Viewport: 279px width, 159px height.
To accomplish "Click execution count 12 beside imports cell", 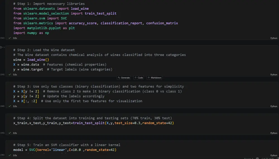I will click(x=2, y=38).
